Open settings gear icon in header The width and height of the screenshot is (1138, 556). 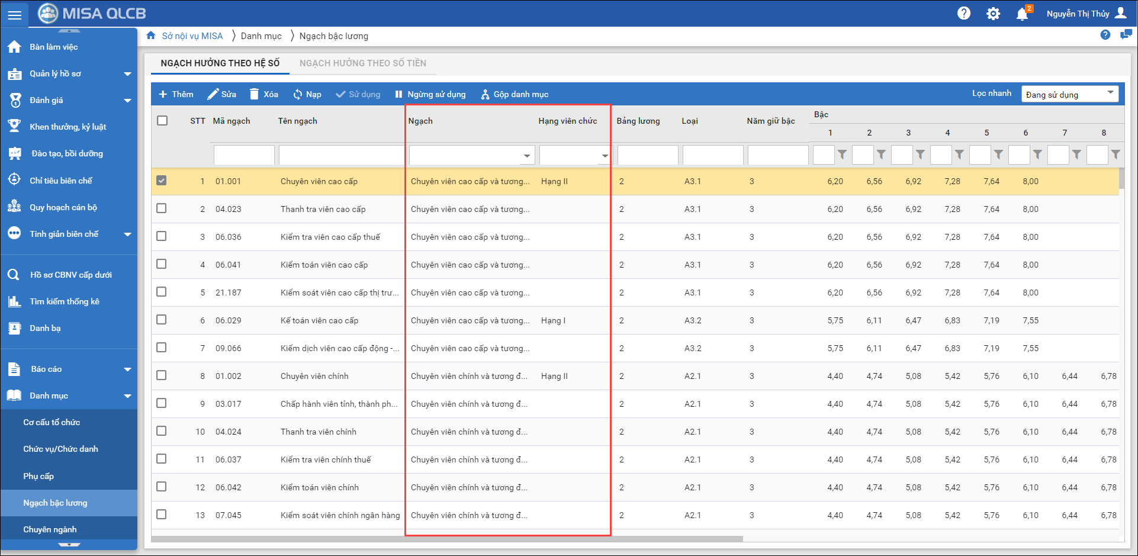point(993,14)
